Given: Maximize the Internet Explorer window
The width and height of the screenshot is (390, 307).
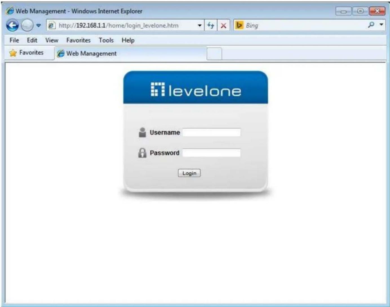Looking at the screenshot, I should click(x=360, y=11).
